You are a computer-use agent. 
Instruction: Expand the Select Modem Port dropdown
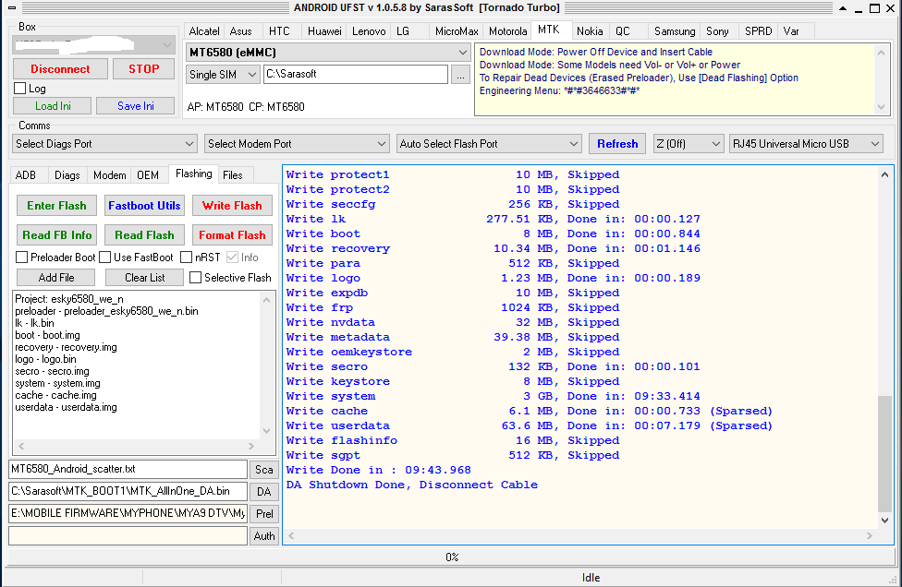297,144
